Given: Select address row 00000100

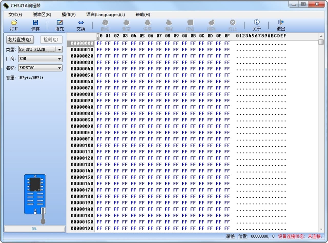Looking at the screenshot, I should click(82, 145).
